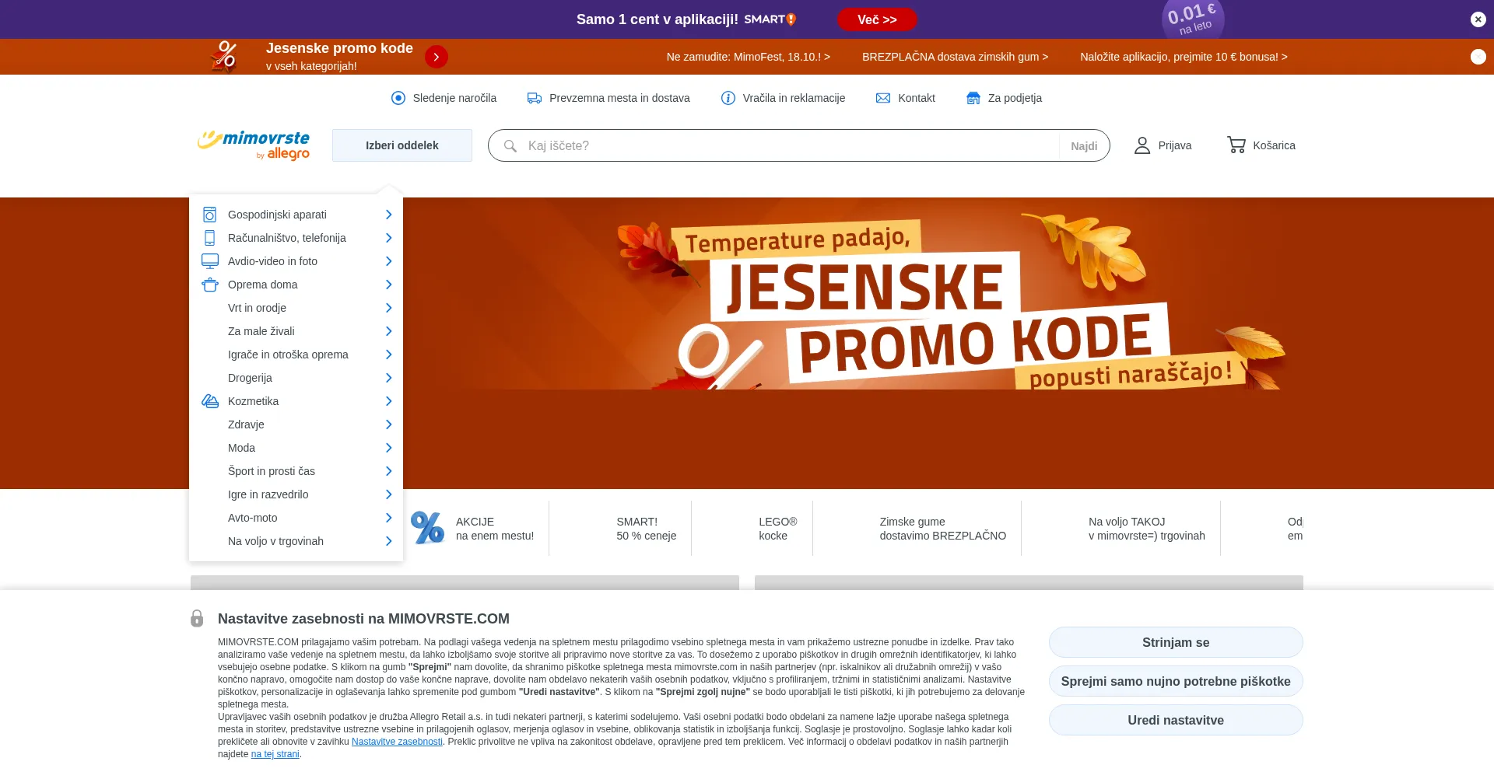Open the Nastavitve zasebnosti link
The image size is (1494, 772).
click(397, 742)
